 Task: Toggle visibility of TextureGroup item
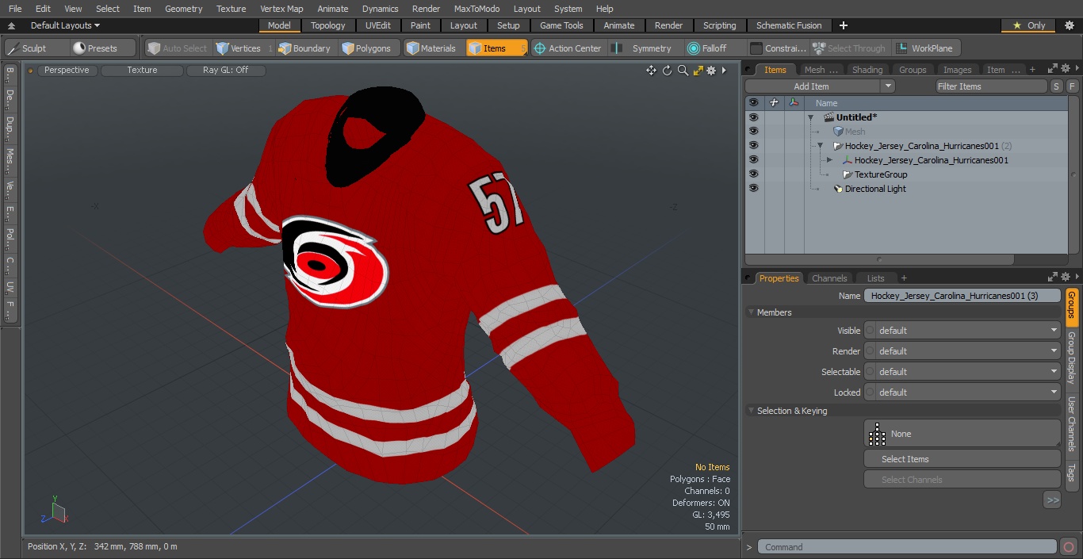[753, 174]
